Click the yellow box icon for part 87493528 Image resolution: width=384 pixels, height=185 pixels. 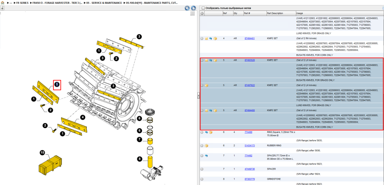click(x=215, y=60)
